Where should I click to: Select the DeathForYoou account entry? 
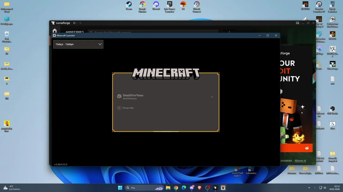pyautogui.click(x=165, y=97)
